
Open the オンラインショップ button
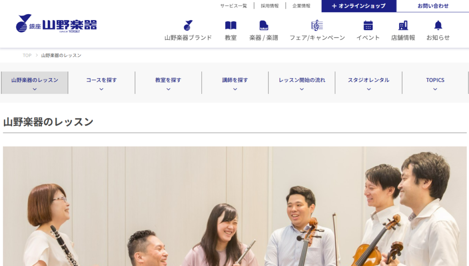pyautogui.click(x=359, y=6)
